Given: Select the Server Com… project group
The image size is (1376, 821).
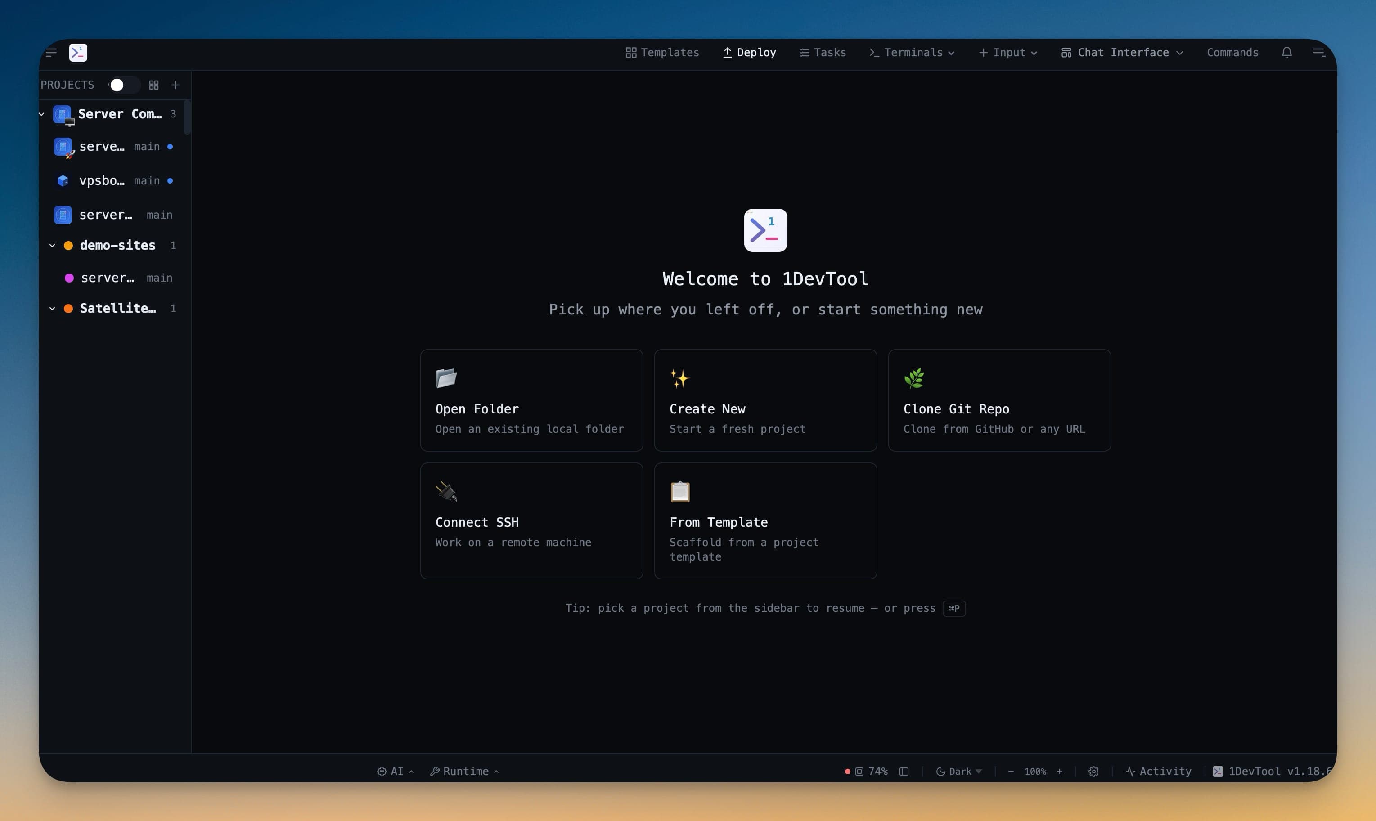Looking at the screenshot, I should point(111,114).
